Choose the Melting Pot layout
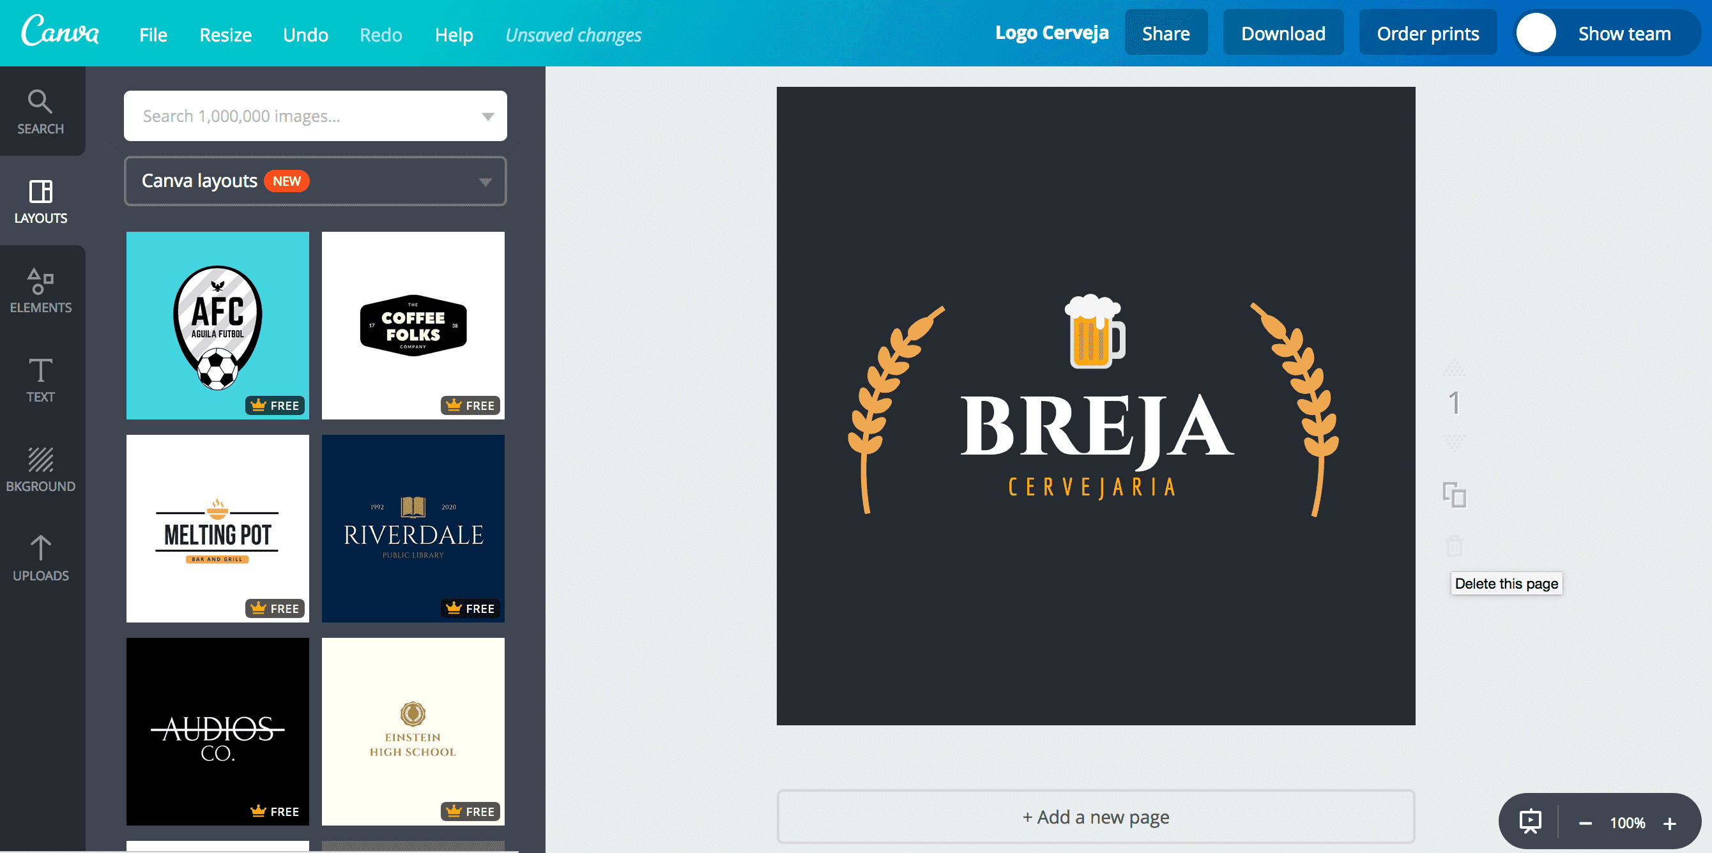This screenshot has width=1712, height=853. 217,529
